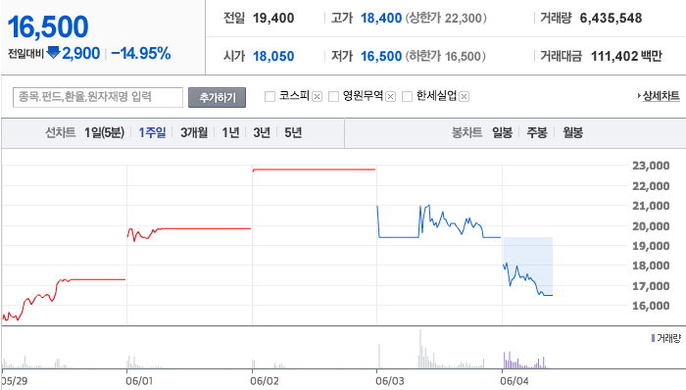Remove 한세실업 comparison with its x icon
The height and width of the screenshot is (390, 686).
coord(465,97)
